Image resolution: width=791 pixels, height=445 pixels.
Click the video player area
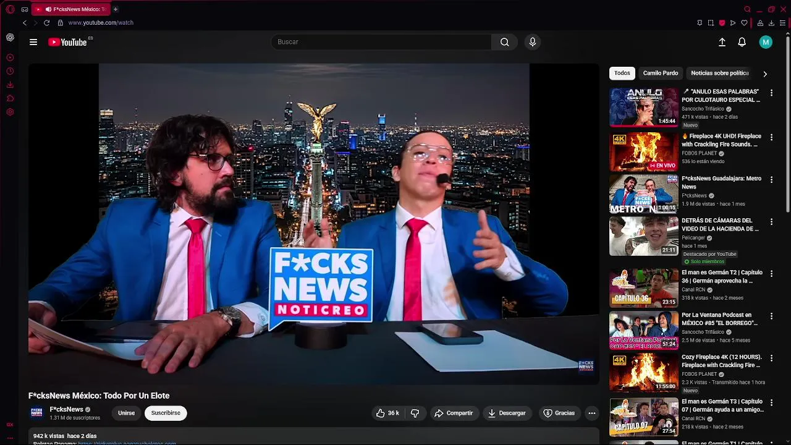(x=313, y=224)
